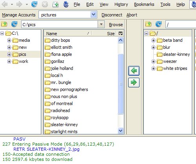Open the Bookmarks menu
Image resolution: width=196 pixels, height=164 pixels.
[144, 4]
